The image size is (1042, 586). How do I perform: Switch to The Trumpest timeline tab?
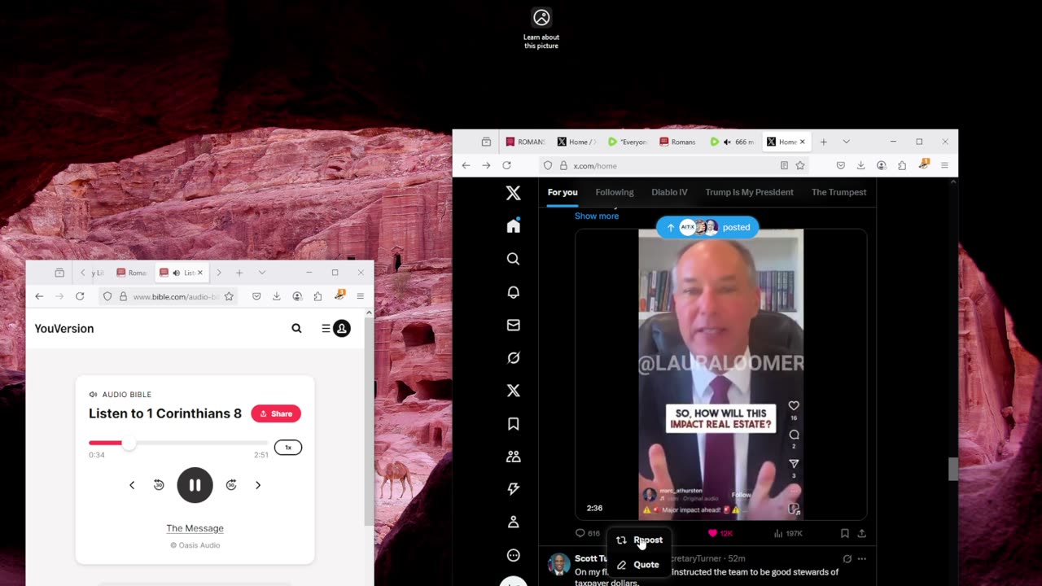(x=838, y=192)
